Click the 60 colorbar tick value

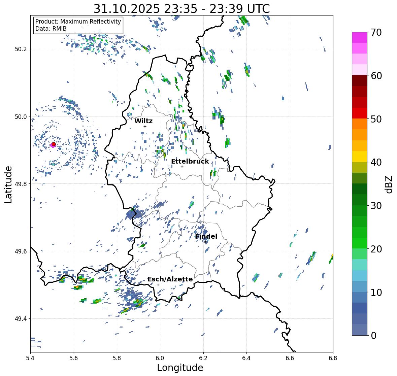[376, 76]
